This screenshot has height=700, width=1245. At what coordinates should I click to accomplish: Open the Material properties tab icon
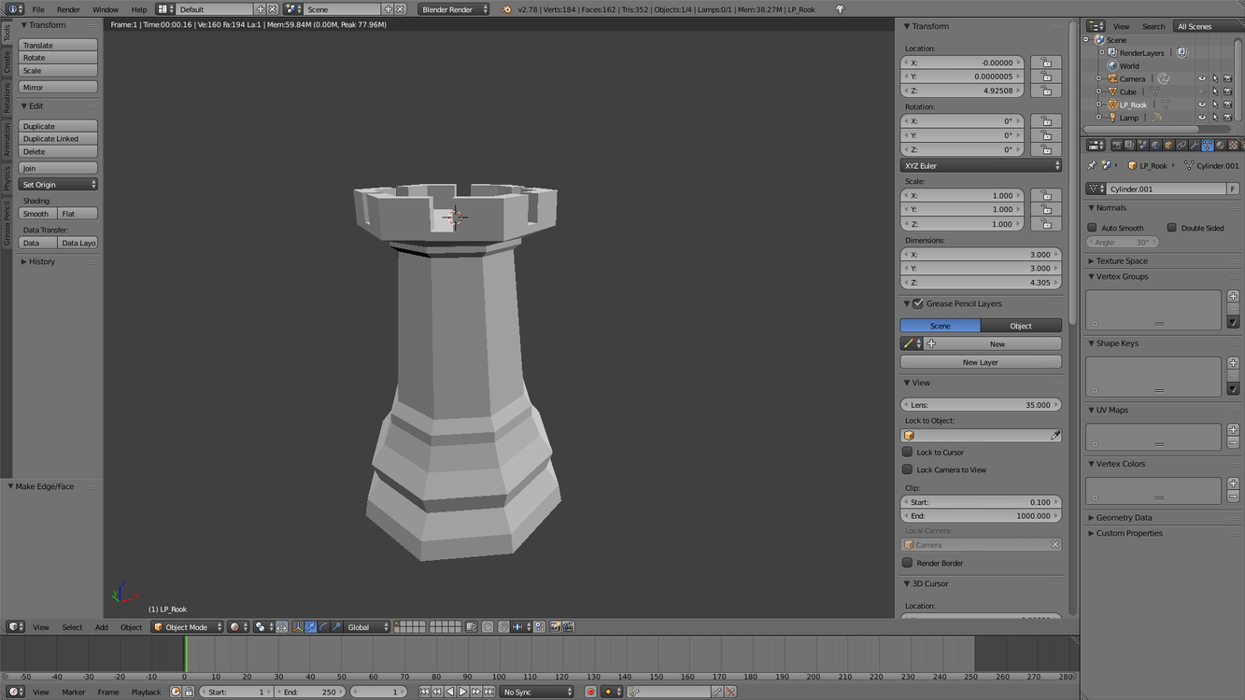[x=1221, y=146]
